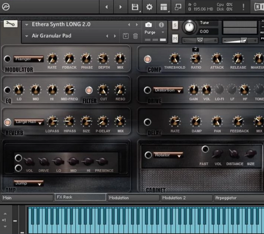Click the camera snapshot icon
This screenshot has width=264, height=234.
148,25
